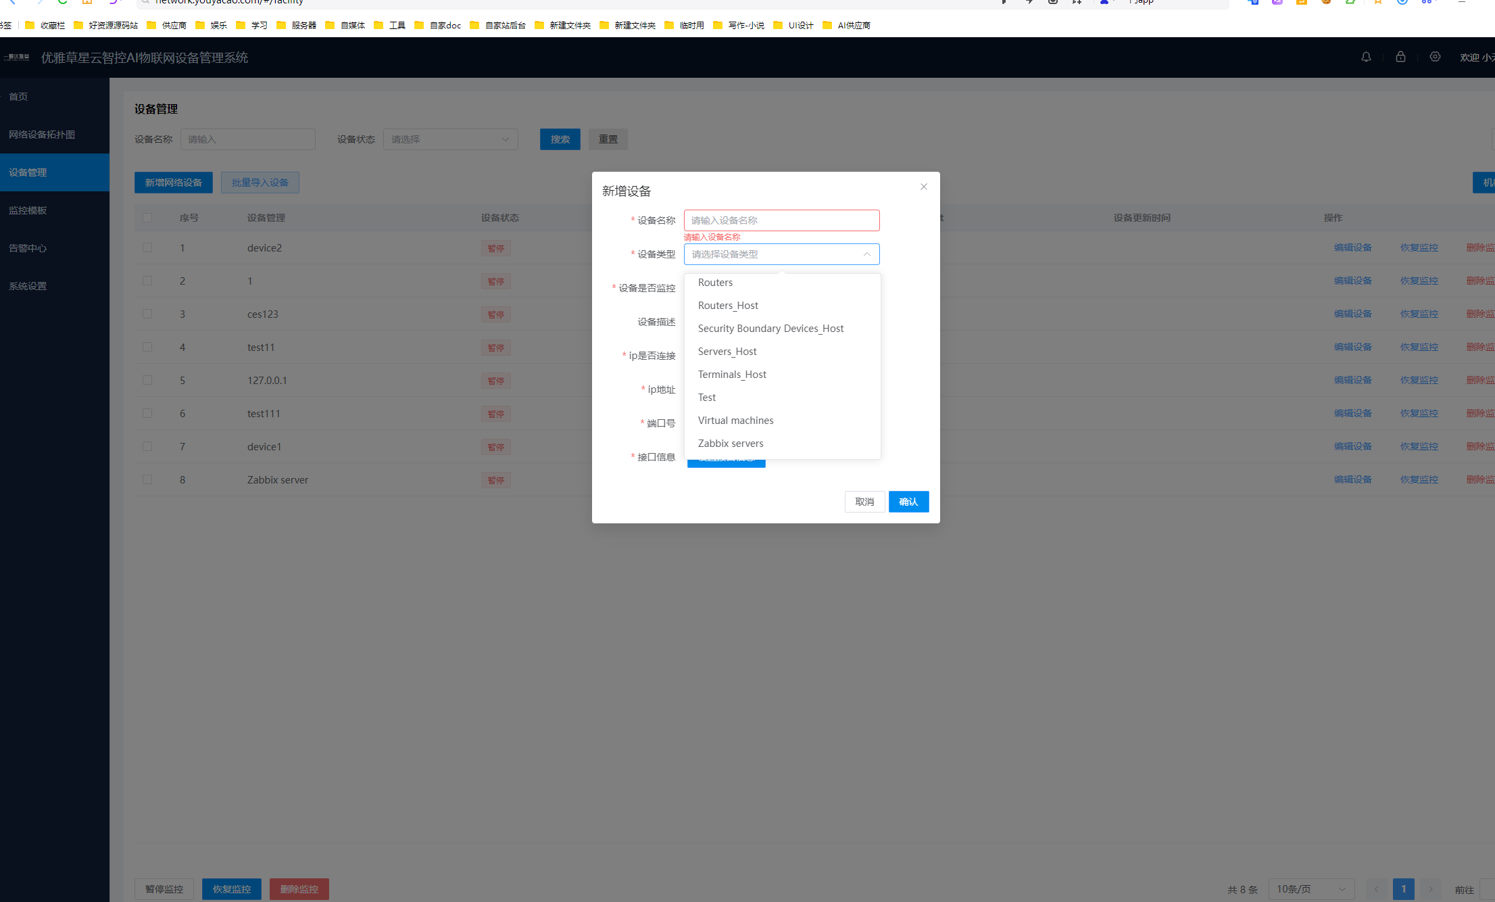
Task: Click the 取消 button
Action: point(864,502)
